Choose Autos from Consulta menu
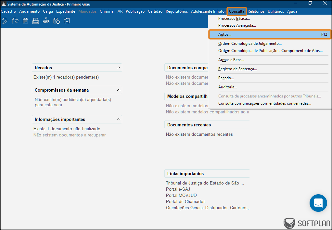332x230 pixels. click(270, 34)
